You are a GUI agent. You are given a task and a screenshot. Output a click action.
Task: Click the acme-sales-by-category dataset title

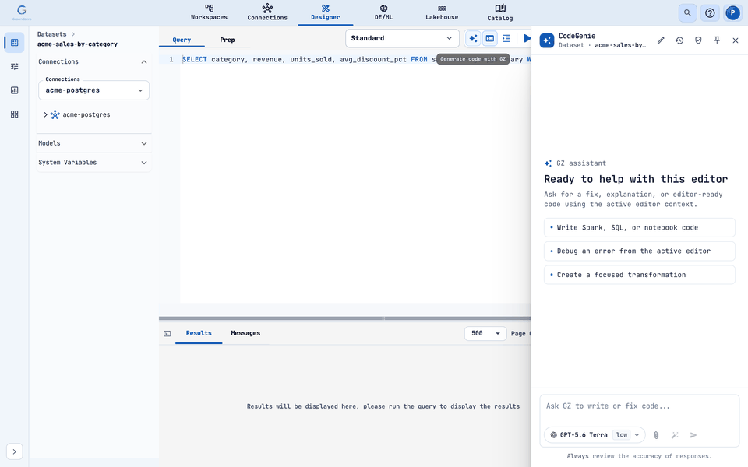tap(77, 44)
